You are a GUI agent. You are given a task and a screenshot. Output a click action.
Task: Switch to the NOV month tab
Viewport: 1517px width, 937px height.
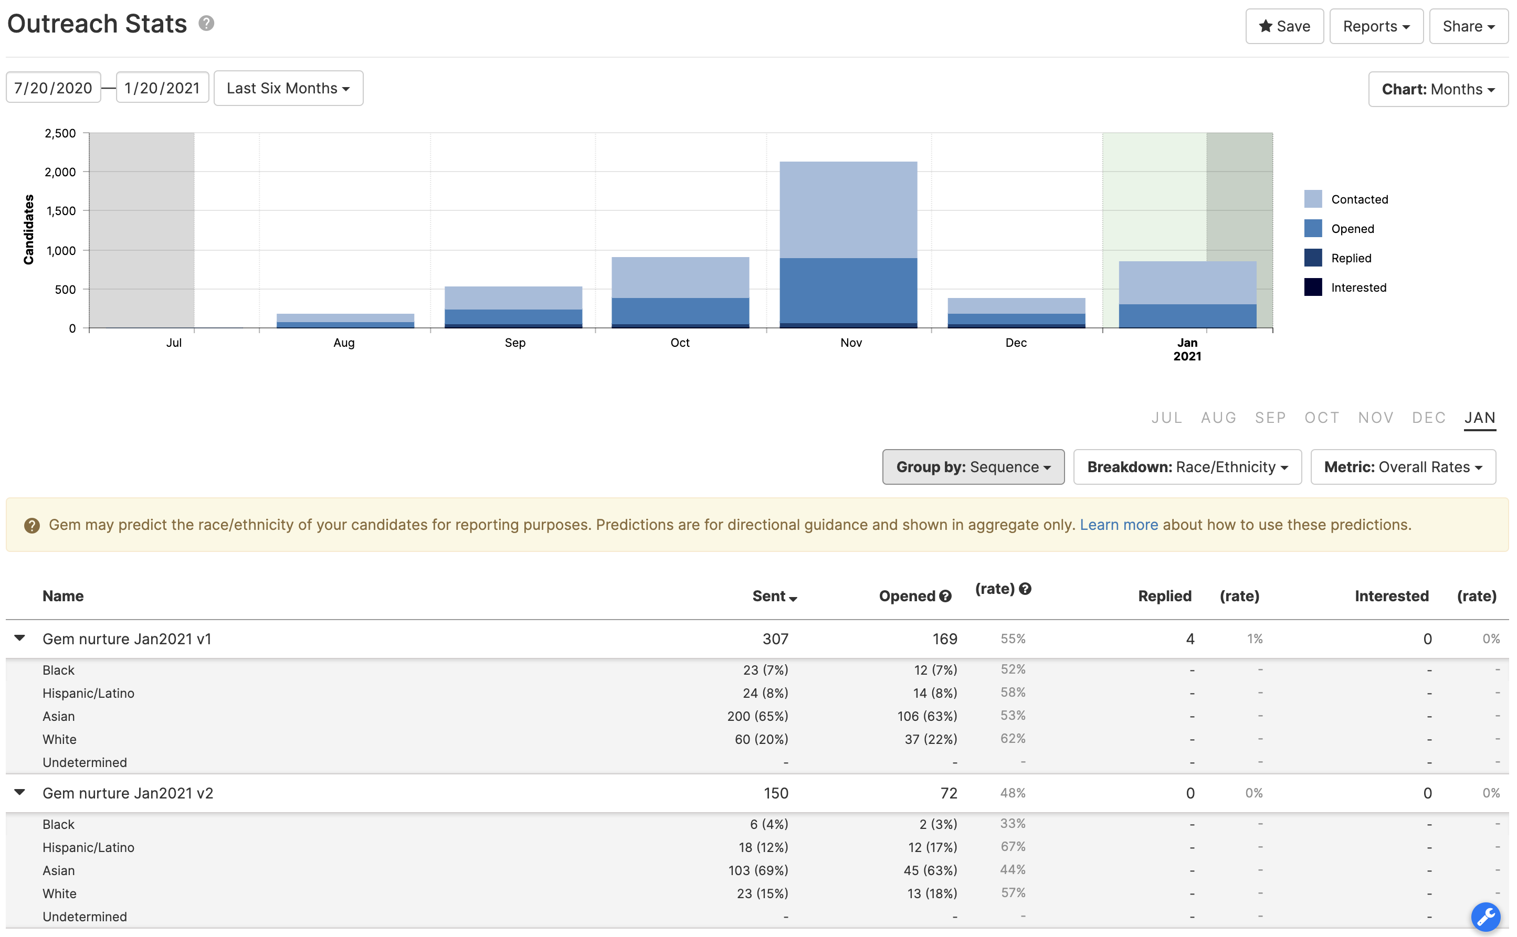(1375, 418)
